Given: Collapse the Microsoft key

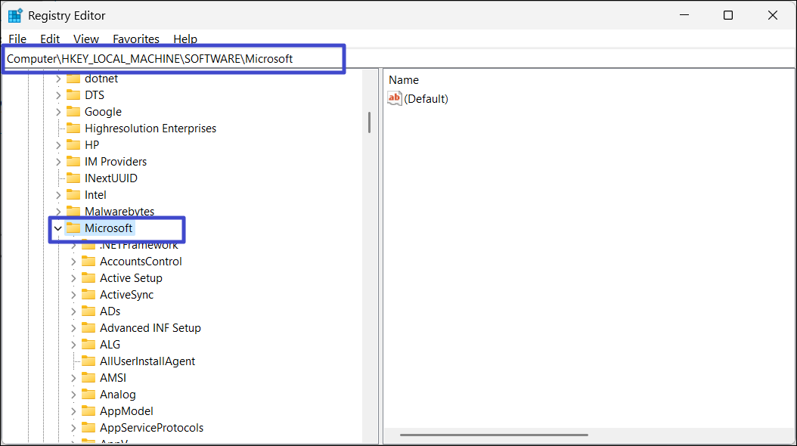Looking at the screenshot, I should point(58,228).
